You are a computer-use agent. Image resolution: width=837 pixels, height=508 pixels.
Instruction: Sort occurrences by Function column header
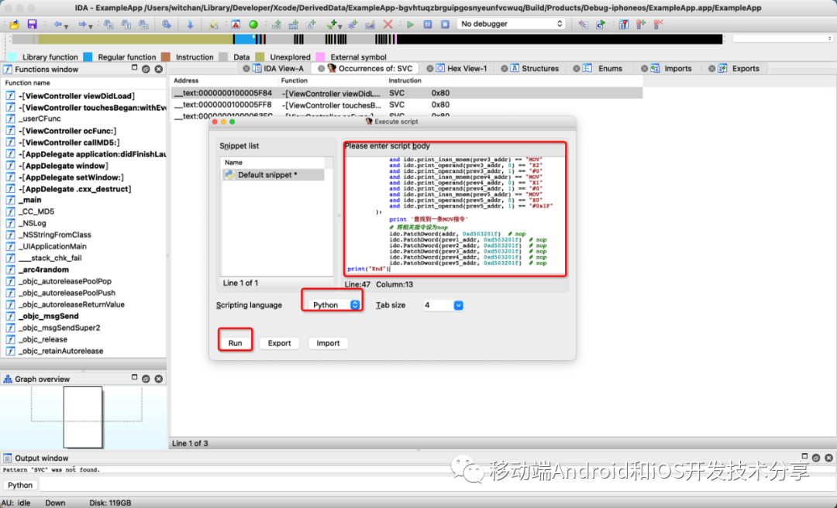333,81
